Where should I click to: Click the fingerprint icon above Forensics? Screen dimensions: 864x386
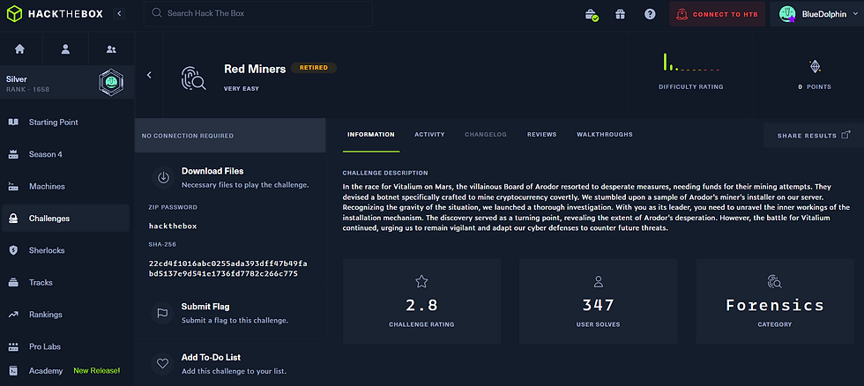coord(775,281)
